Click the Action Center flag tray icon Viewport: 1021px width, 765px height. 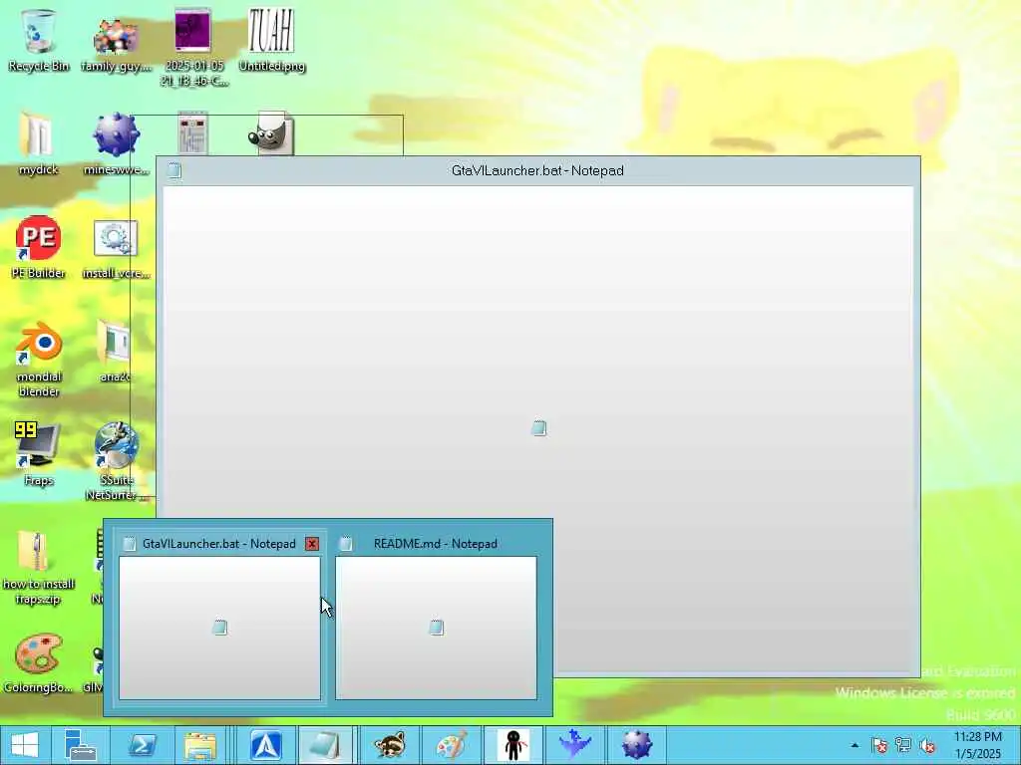(x=879, y=745)
